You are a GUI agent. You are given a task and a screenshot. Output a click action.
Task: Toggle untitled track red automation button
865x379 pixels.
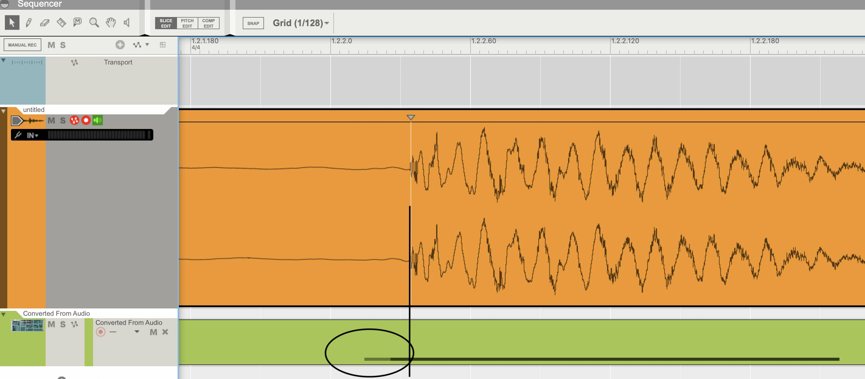[75, 120]
